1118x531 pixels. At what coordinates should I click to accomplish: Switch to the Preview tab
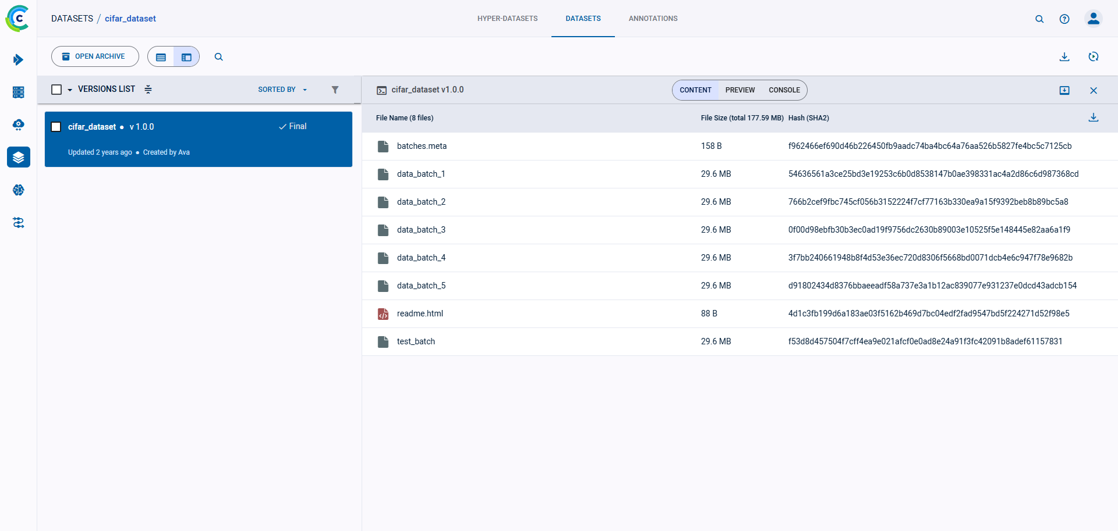(740, 90)
